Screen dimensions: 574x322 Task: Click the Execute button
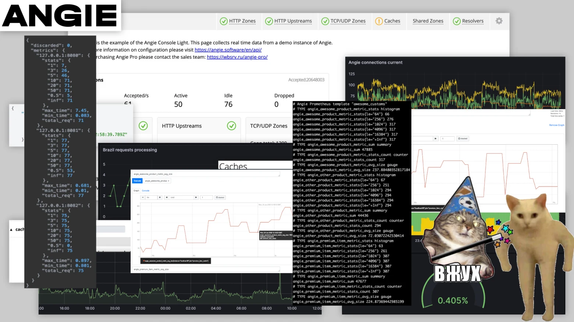coord(137,181)
